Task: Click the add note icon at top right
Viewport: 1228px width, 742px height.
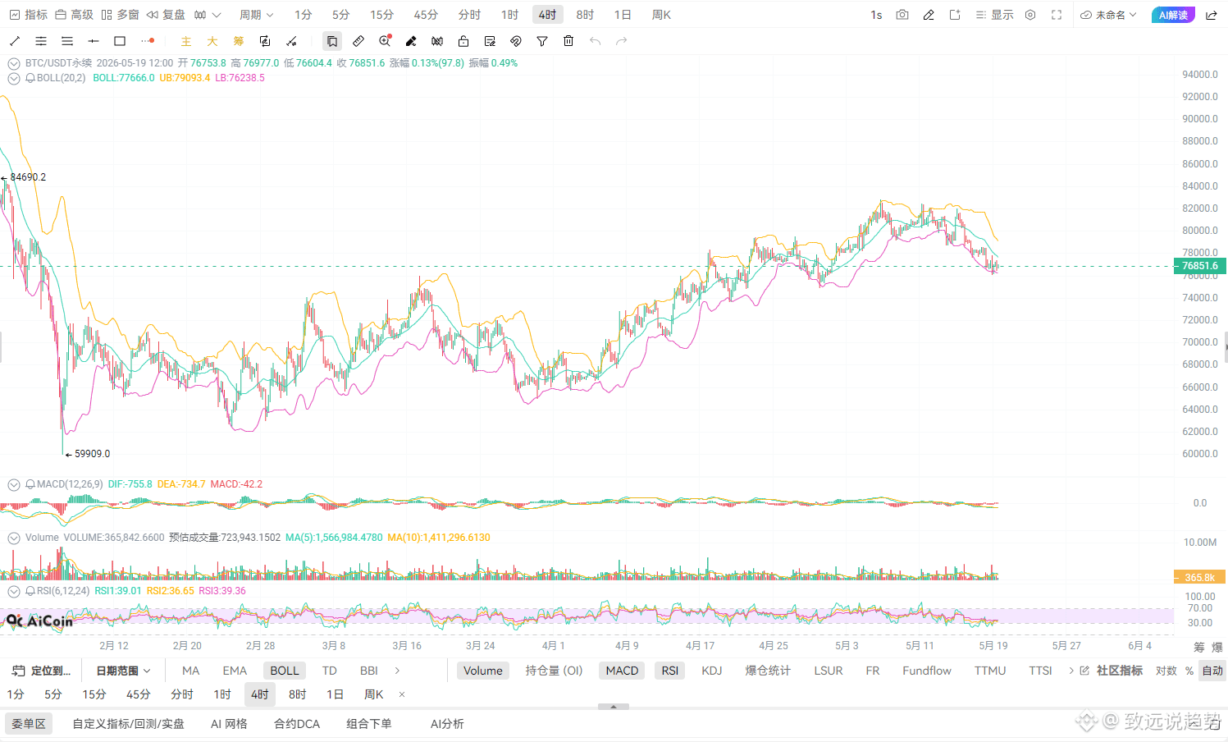Action: [x=955, y=15]
